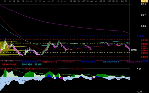Click the RBW6 indicator readout
This screenshot has height=93, width=149.
pyautogui.click(x=88, y=62)
